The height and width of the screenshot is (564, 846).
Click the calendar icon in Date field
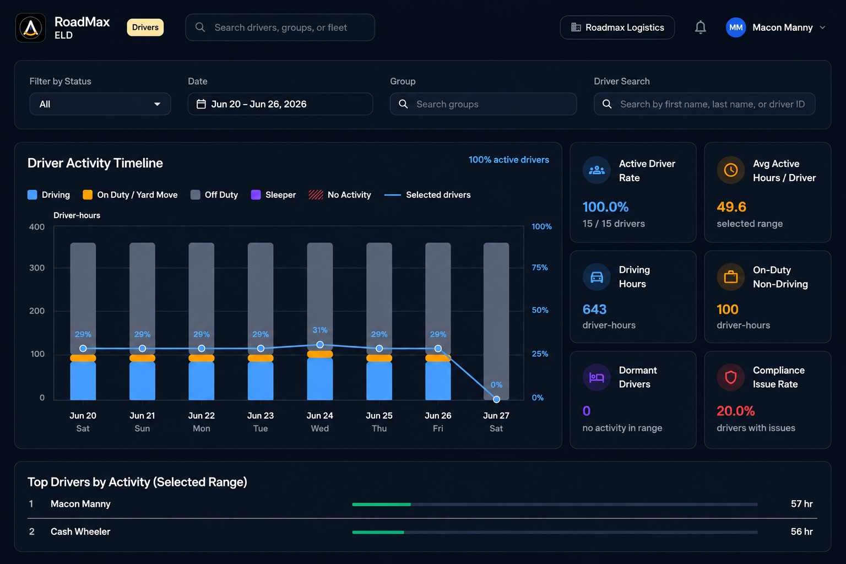(202, 104)
